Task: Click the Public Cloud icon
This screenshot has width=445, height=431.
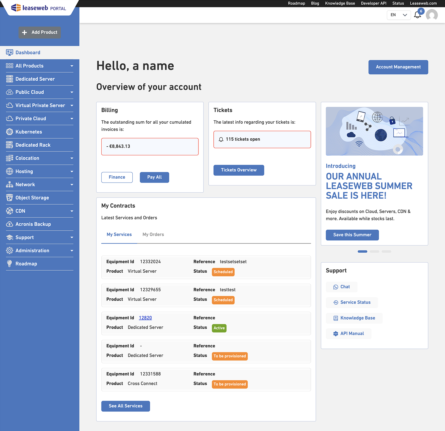Action: [10, 92]
